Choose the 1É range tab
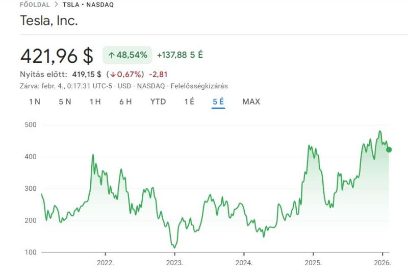The image size is (408, 277). [x=189, y=102]
